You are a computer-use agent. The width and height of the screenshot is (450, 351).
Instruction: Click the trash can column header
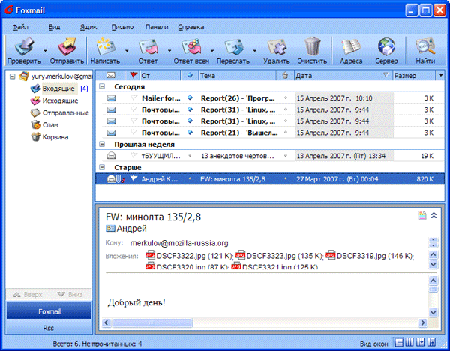pyautogui.click(x=285, y=75)
